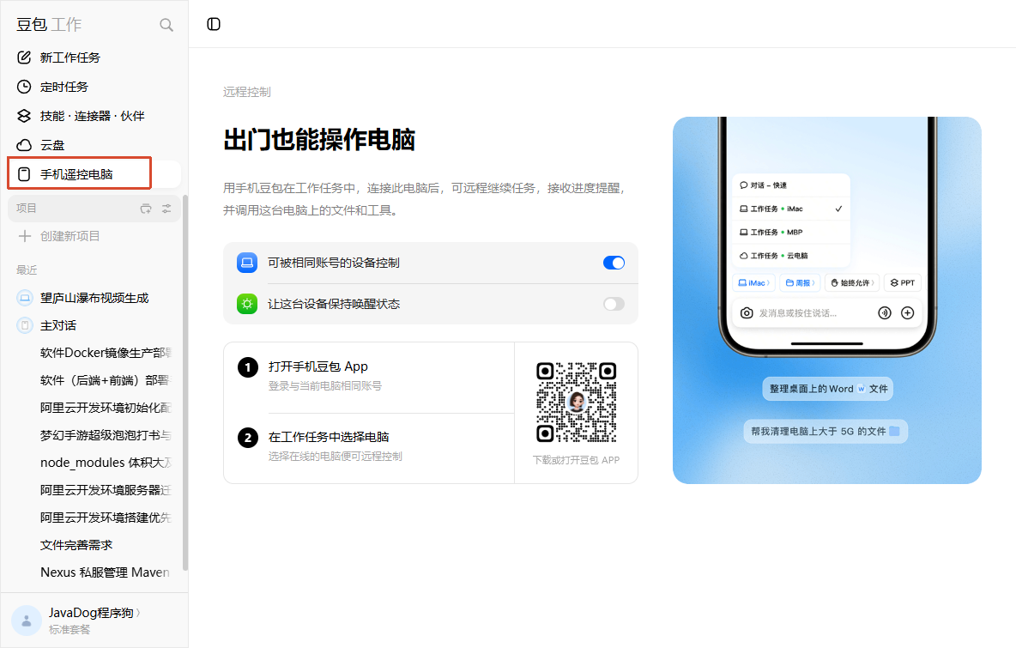Viewport: 1016px width, 648px height.
Task: Click the user avatar at bottom left
Action: coord(27,621)
